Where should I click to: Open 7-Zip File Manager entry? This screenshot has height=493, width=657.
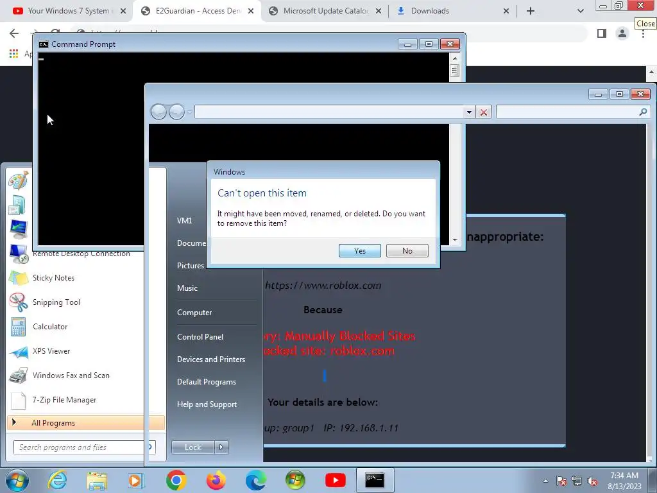pos(64,399)
